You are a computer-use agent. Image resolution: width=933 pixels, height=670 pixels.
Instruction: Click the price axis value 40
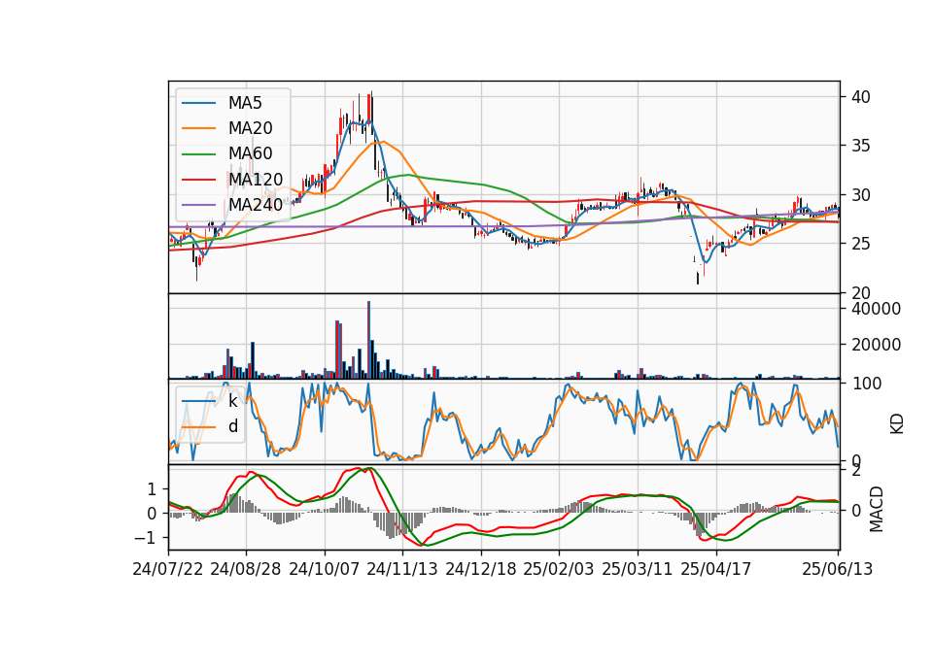[861, 97]
